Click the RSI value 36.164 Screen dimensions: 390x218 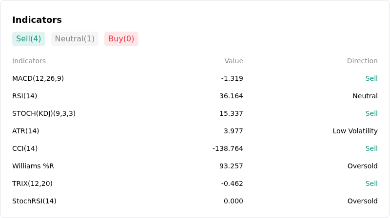tap(231, 96)
